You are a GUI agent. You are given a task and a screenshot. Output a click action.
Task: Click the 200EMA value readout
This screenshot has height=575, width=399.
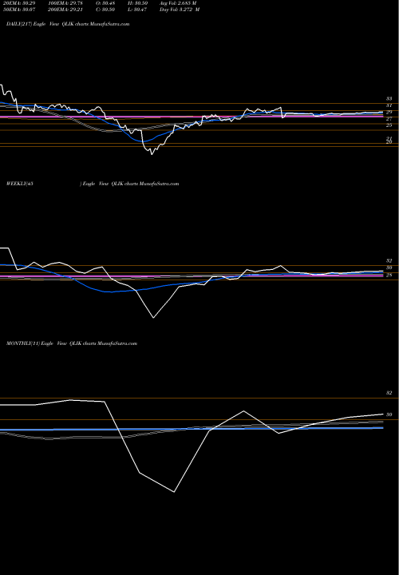tap(67, 10)
